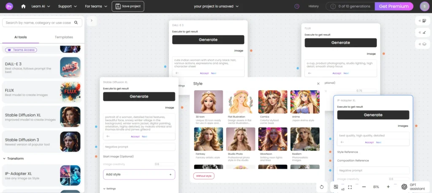Open the layers side panel icon
This screenshot has width=432, height=193.
422,44
